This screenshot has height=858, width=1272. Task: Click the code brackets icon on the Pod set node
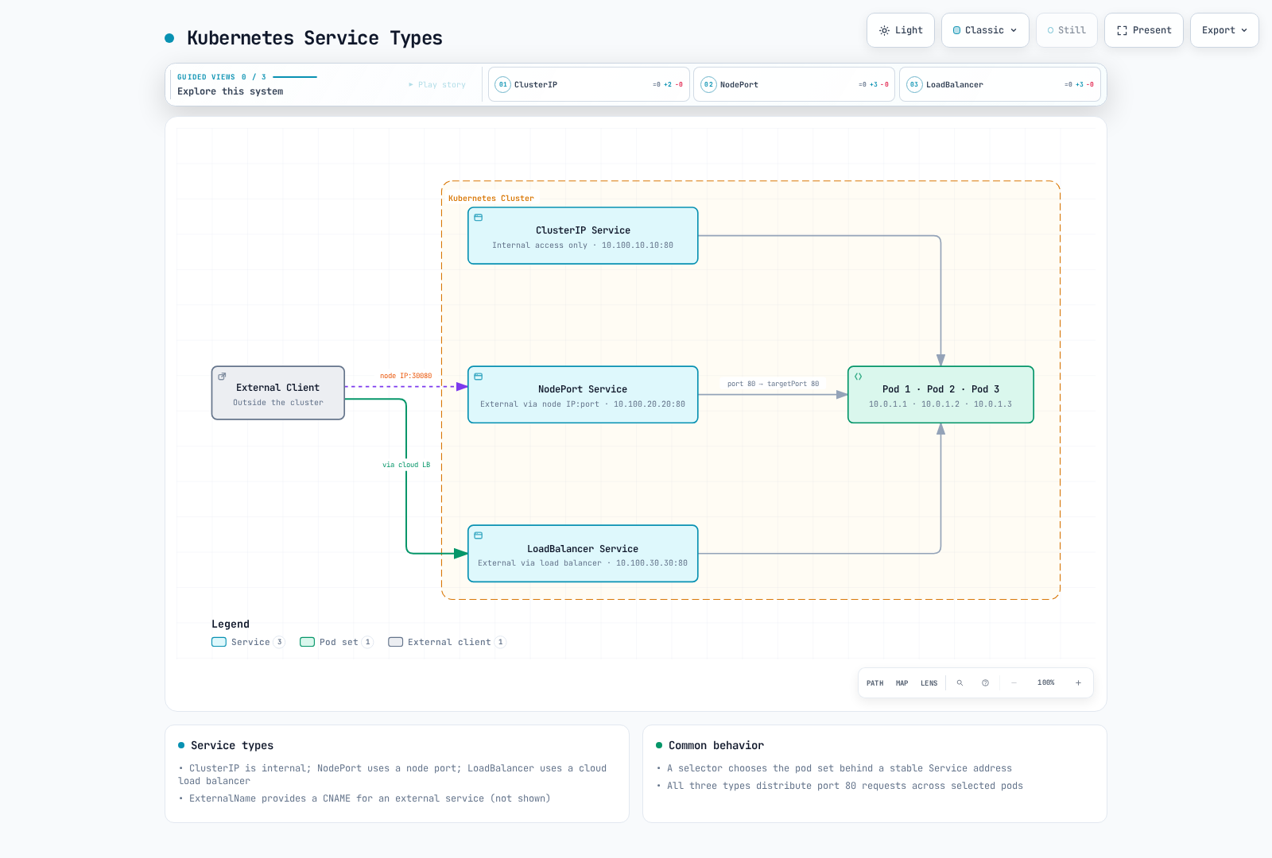859,377
